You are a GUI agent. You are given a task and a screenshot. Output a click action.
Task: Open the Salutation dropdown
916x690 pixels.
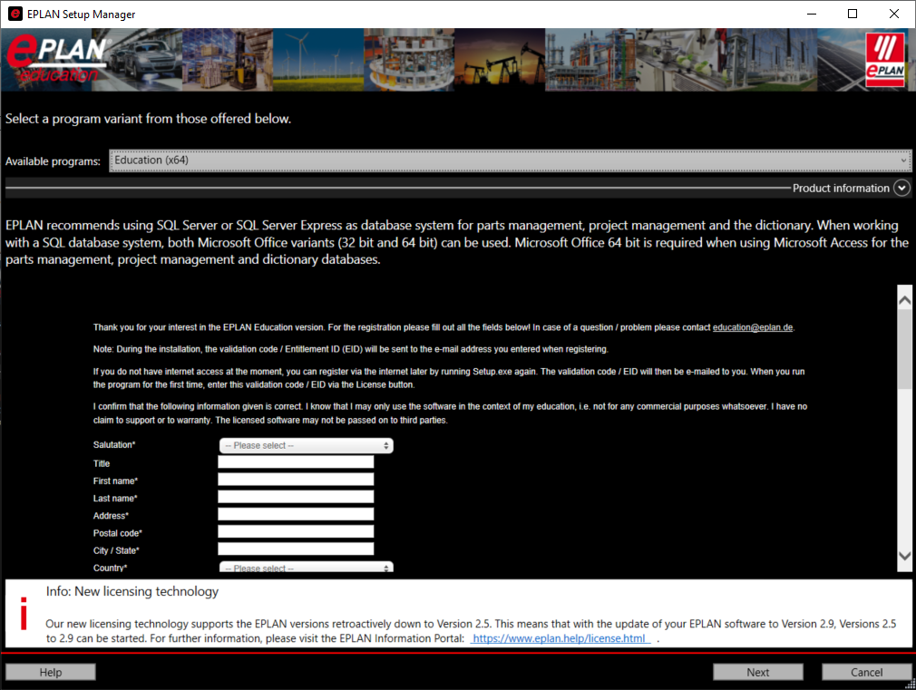[307, 445]
